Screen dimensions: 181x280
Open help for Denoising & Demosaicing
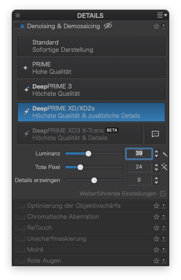click(163, 26)
